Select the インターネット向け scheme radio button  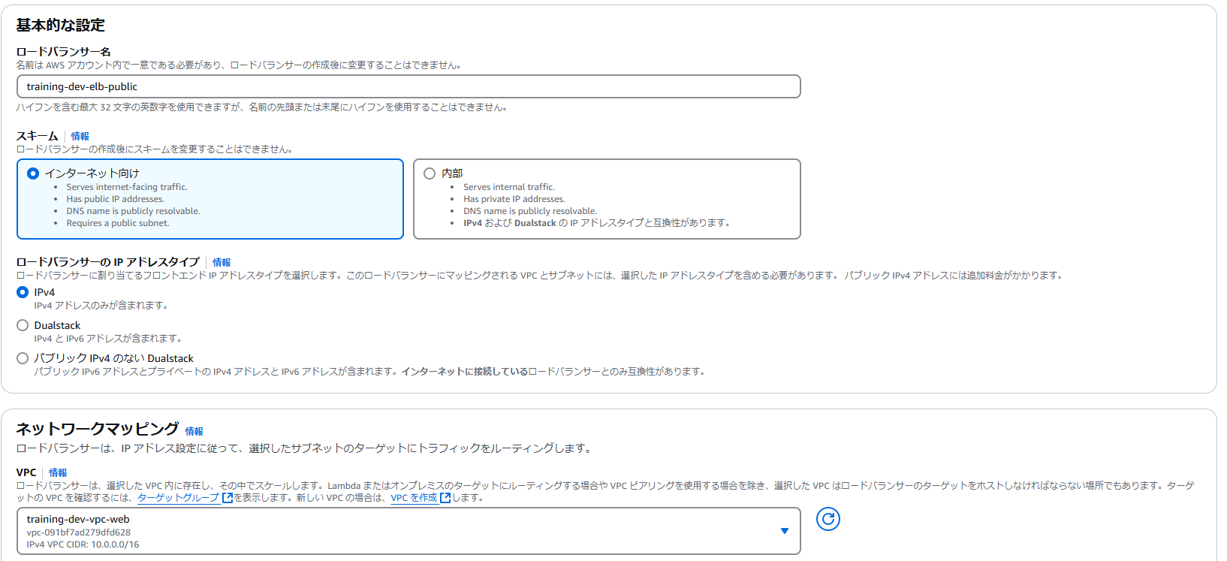pos(33,173)
